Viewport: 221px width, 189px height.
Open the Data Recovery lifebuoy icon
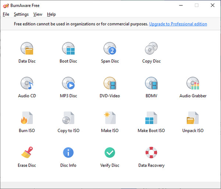(x=151, y=153)
